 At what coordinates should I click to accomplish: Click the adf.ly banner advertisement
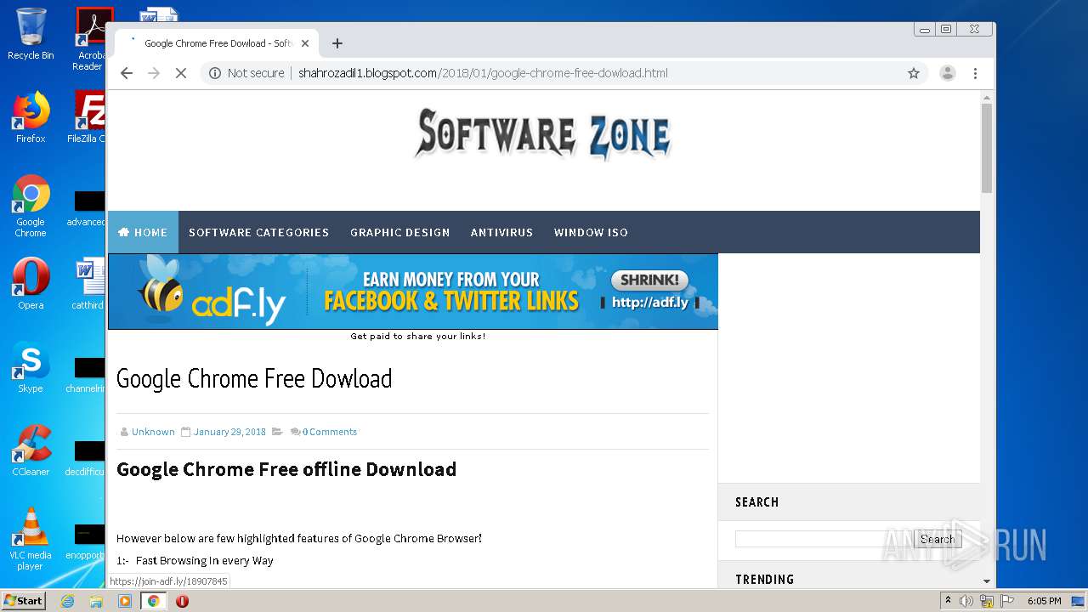click(413, 292)
